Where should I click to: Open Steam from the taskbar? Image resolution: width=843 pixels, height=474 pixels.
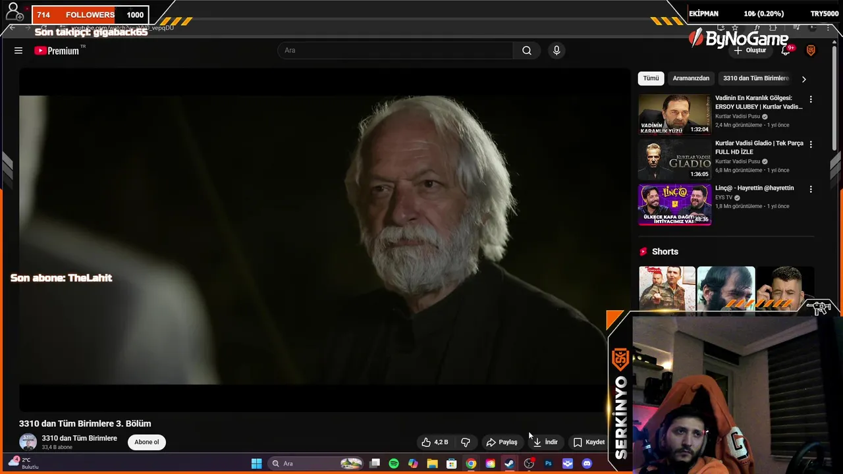point(509,463)
